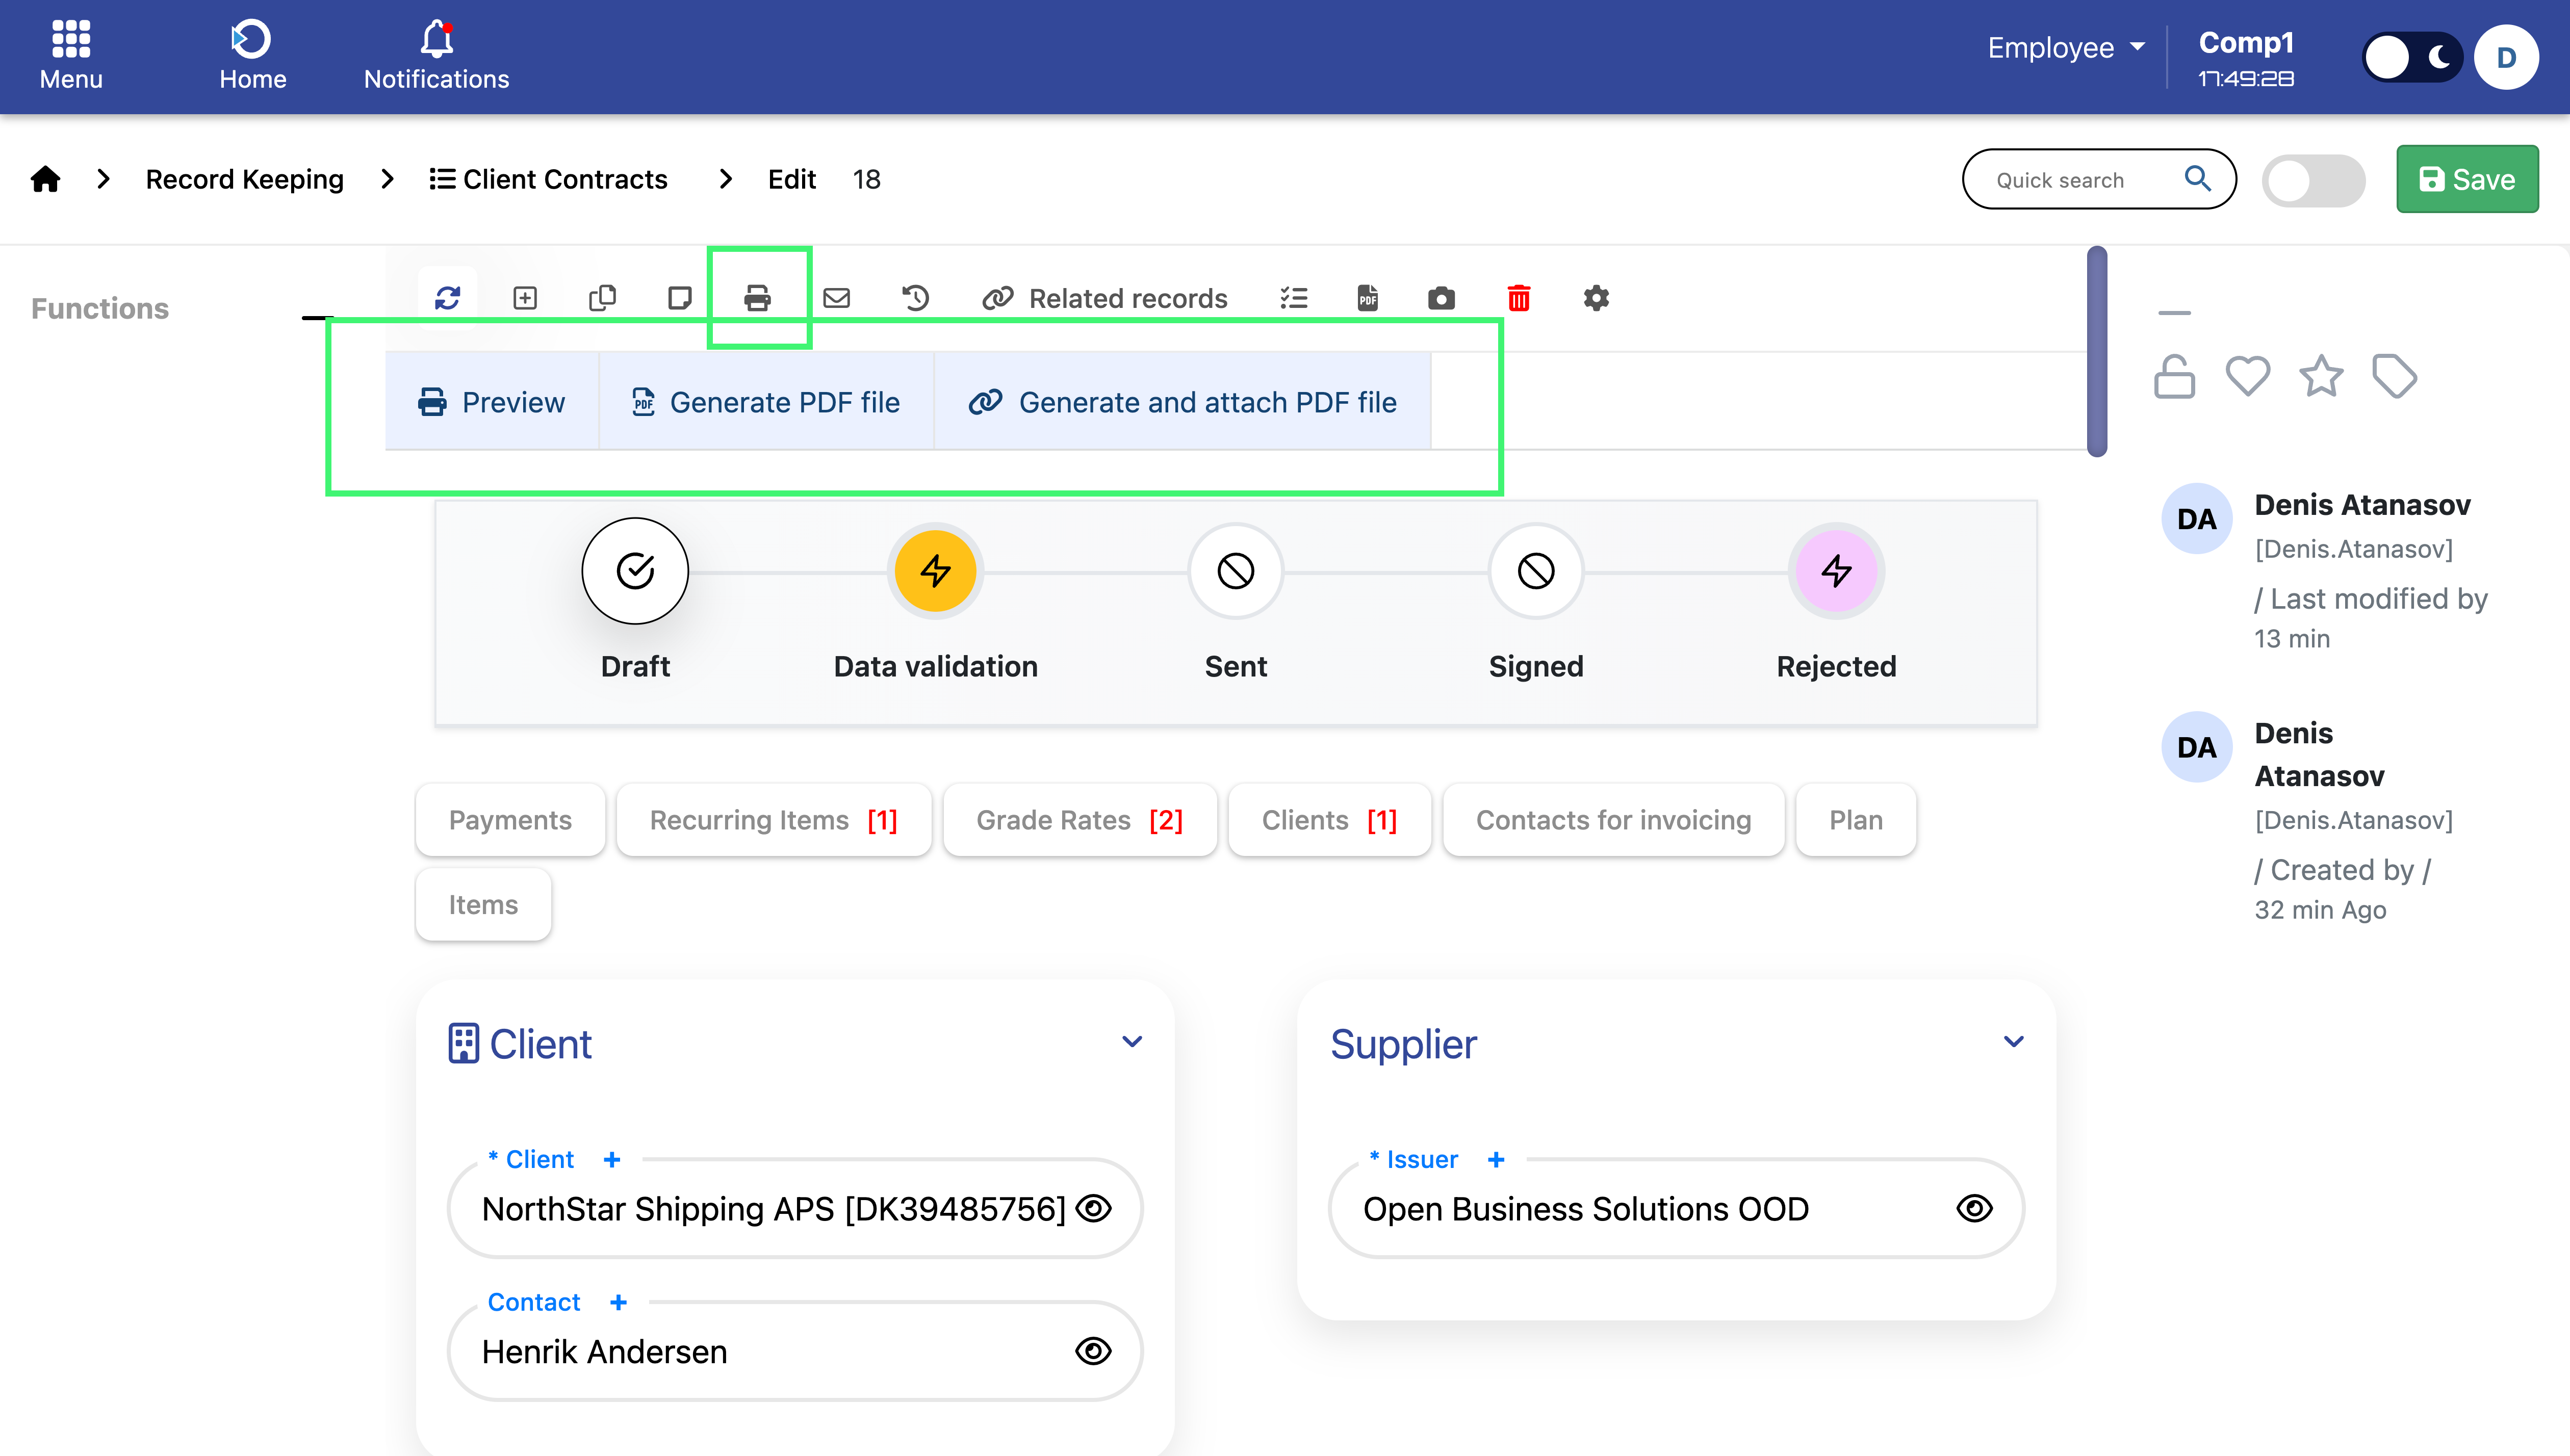The height and width of the screenshot is (1456, 2570).
Task: Open the gear settings icon
Action: (1596, 298)
